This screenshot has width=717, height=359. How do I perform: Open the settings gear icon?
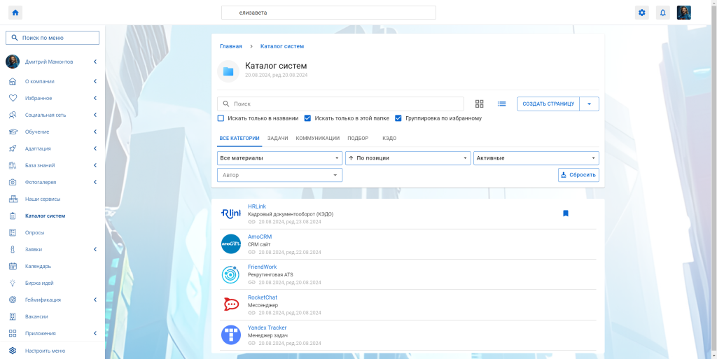coord(641,13)
